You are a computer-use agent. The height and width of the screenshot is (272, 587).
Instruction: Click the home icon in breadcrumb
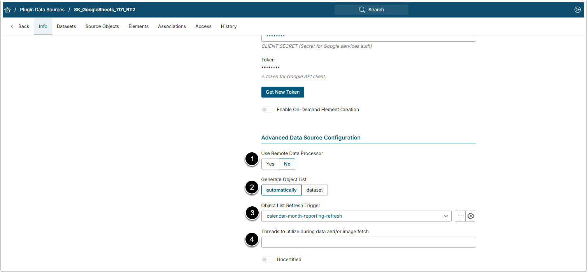pos(7,10)
